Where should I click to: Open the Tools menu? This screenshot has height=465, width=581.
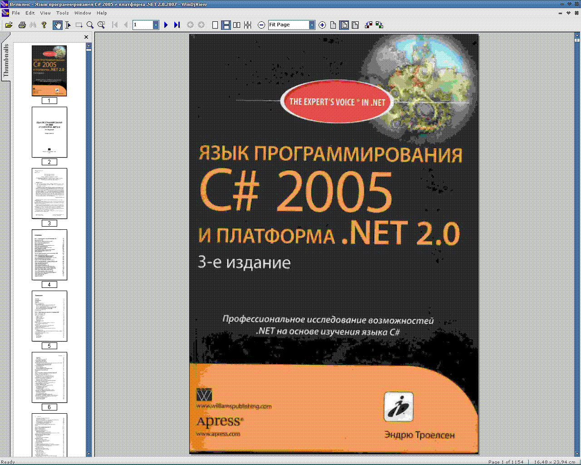pyautogui.click(x=63, y=13)
